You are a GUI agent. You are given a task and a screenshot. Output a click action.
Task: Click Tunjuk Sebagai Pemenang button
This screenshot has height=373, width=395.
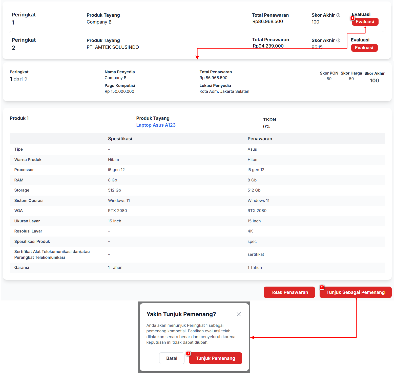tap(355, 292)
